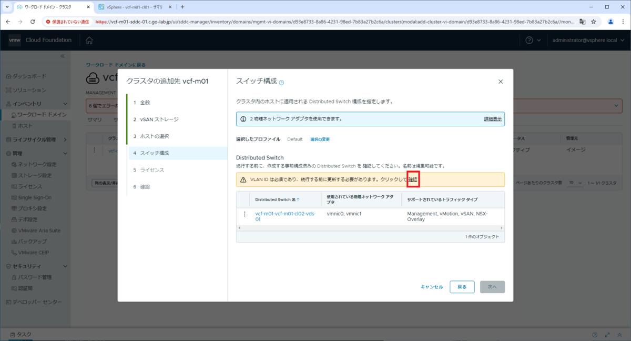Image resolution: width=631 pixels, height=341 pixels.
Task: Click warning triangle icon in VLAN ID banner
Action: point(243,179)
